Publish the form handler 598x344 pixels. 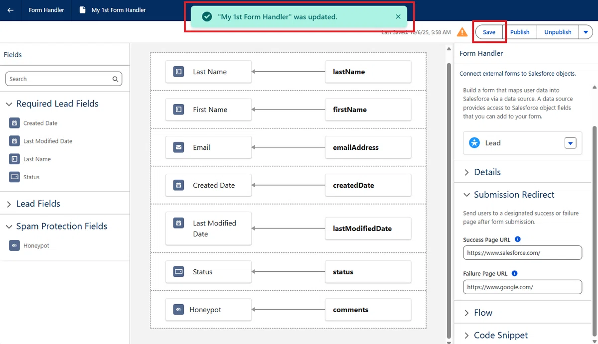pos(520,32)
